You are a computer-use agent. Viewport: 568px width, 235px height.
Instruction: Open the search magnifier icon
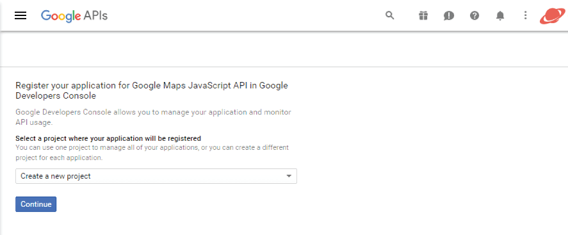(390, 15)
